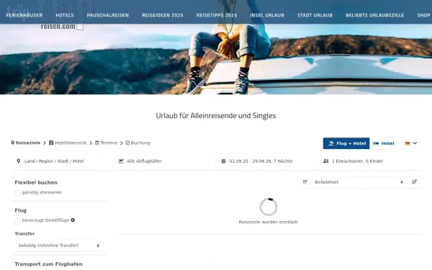Click the hero banner image
Screen dimensions: 432x270
point(216,59)
